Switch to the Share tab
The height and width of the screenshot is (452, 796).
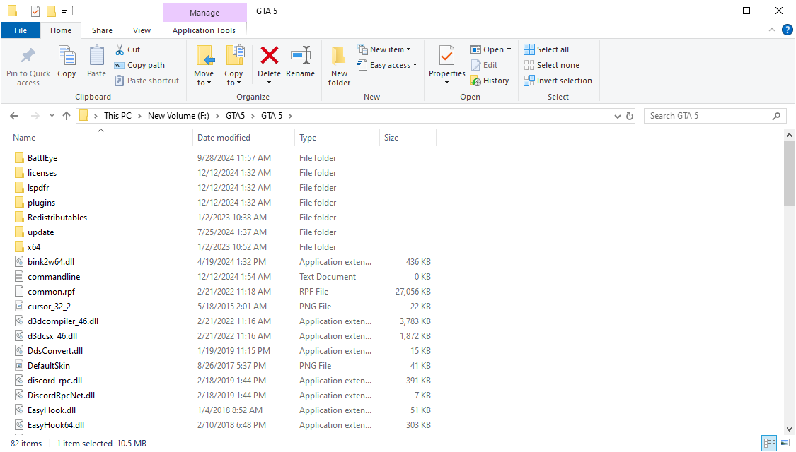click(x=102, y=30)
